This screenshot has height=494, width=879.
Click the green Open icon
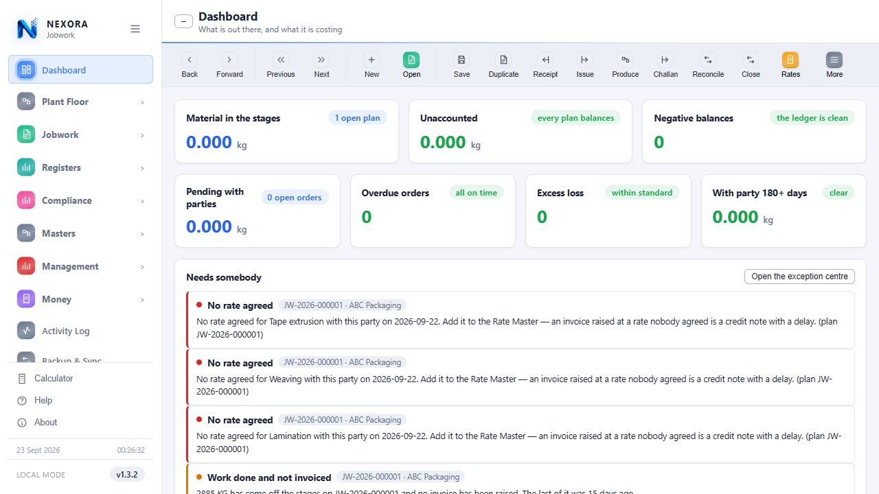point(411,60)
